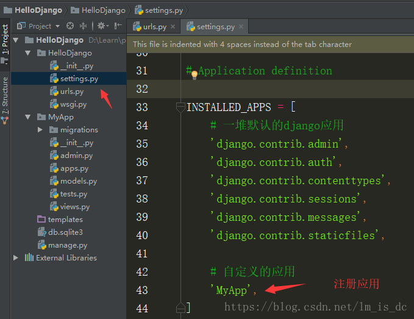The height and width of the screenshot is (319, 414).
Task: Select apps.py in the project tree
Action: (69, 168)
